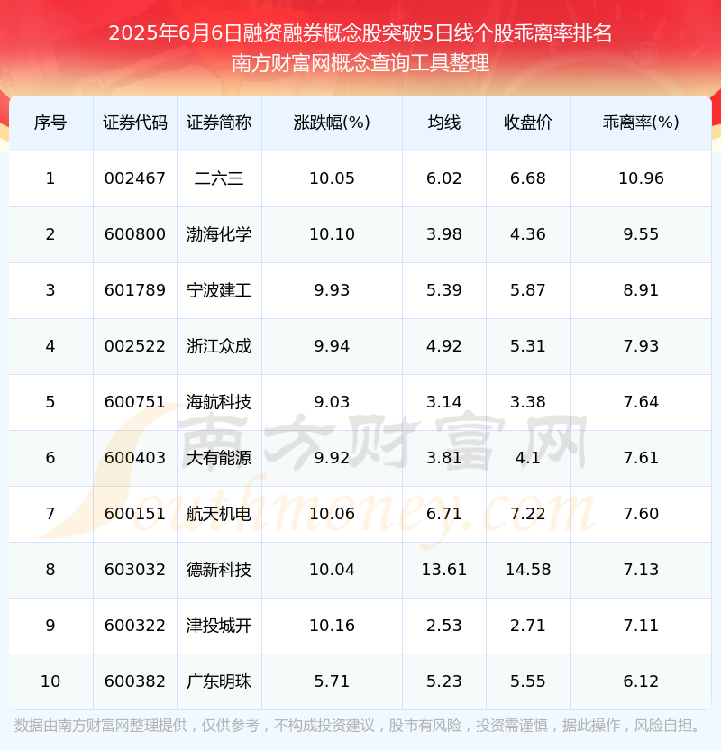Select stock code 600382

[x=135, y=681]
